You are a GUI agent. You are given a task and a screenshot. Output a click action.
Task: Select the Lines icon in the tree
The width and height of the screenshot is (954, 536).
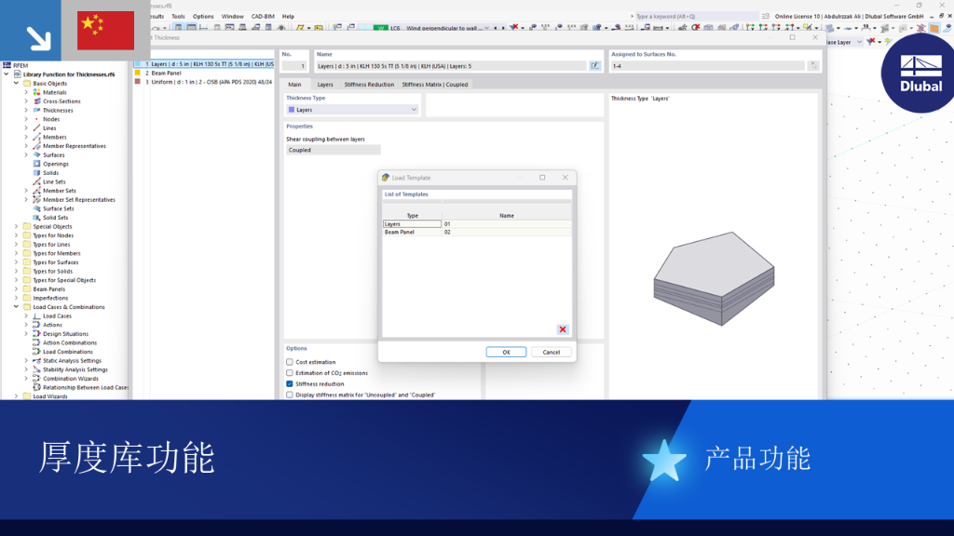point(36,128)
